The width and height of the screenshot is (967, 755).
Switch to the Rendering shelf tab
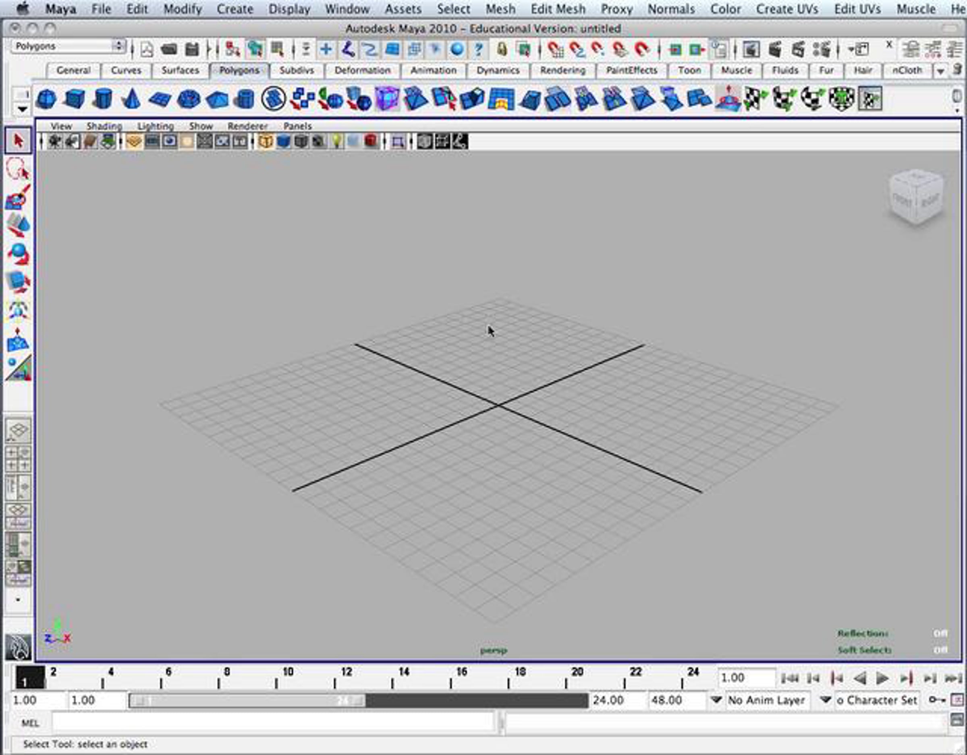click(562, 70)
